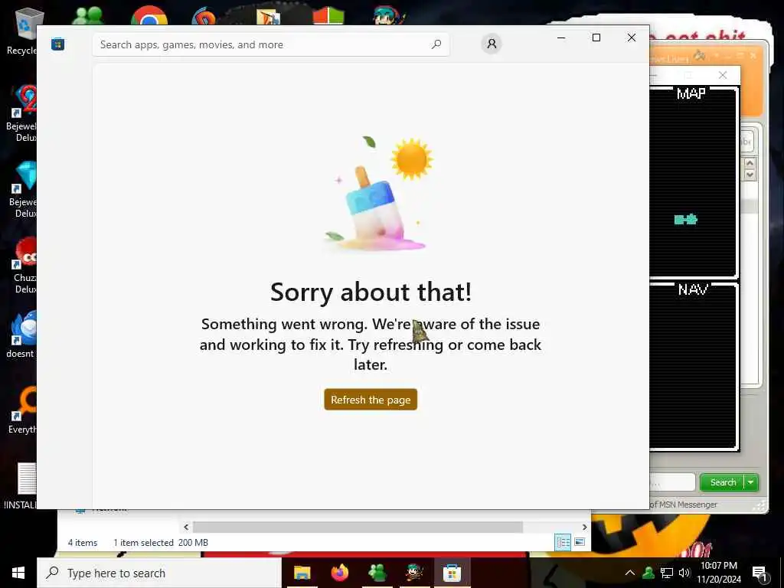Click the green MSN tray icon
This screenshot has width=784, height=588.
tap(648, 573)
